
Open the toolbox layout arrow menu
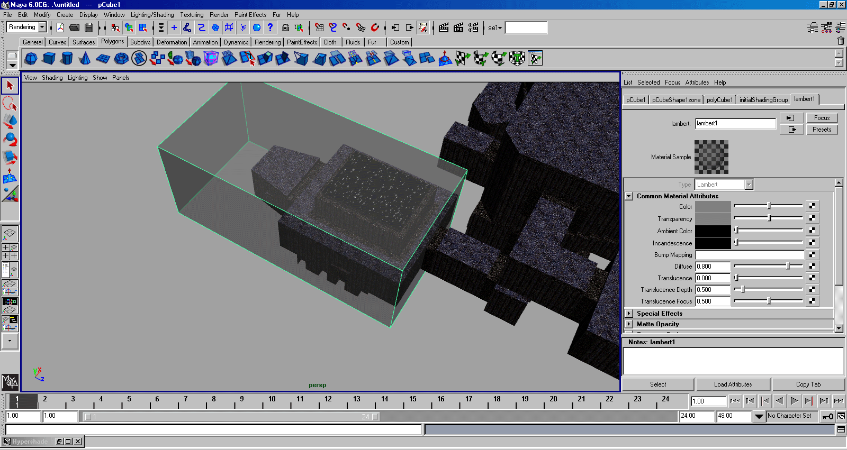[10, 341]
